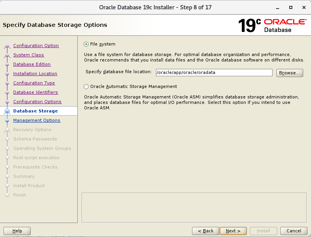Jump to Installation Location step
Viewport: 311px width, 237px height.
pos(35,74)
